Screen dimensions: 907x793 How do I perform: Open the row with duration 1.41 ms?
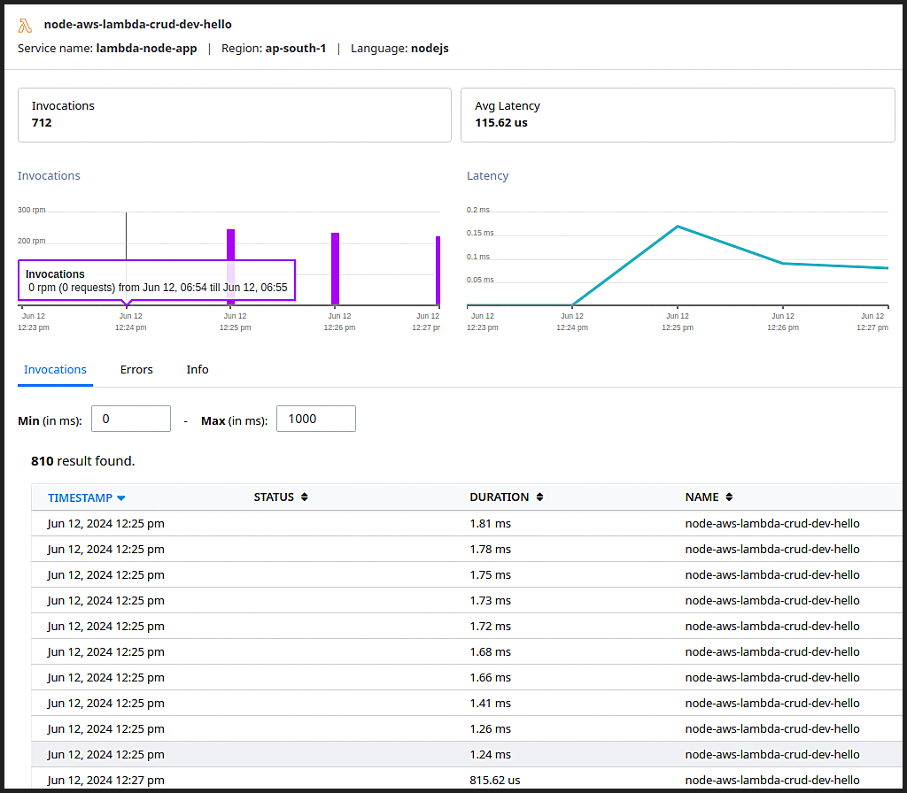point(466,704)
